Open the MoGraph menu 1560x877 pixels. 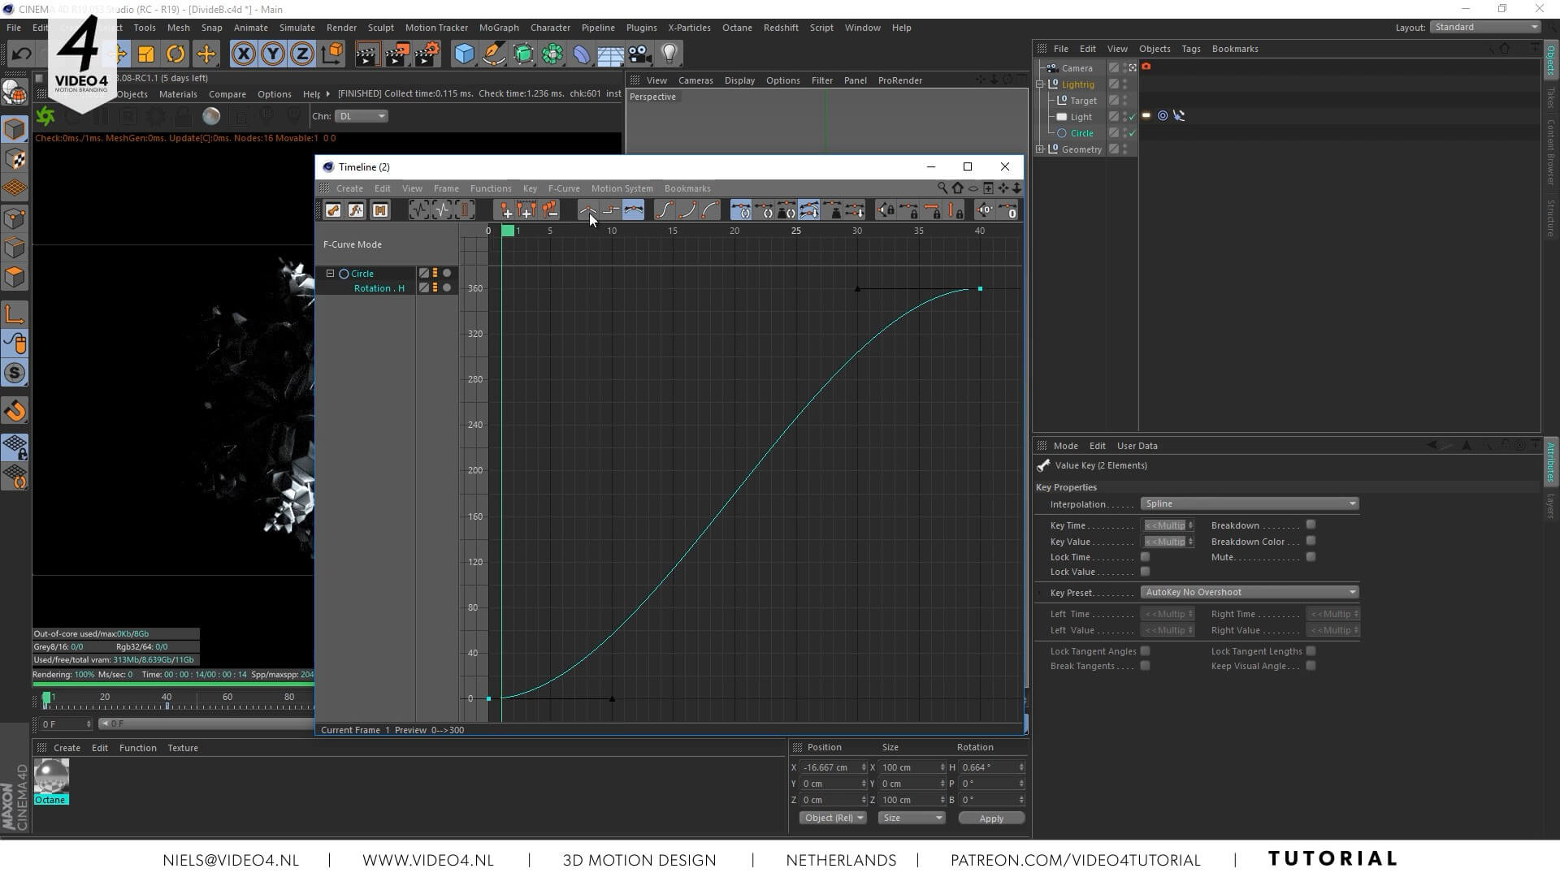pos(498,28)
